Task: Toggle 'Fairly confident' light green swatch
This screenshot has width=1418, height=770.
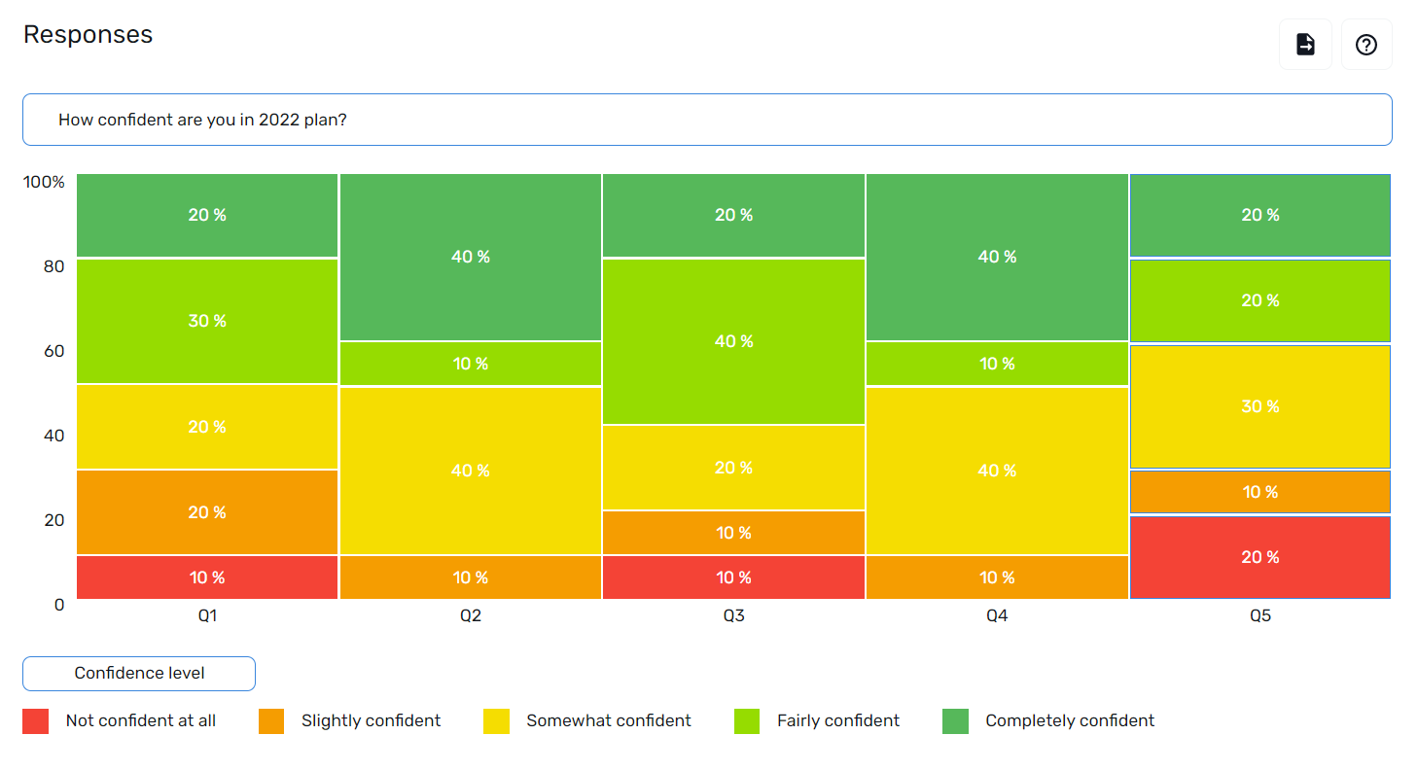Action: 747,721
